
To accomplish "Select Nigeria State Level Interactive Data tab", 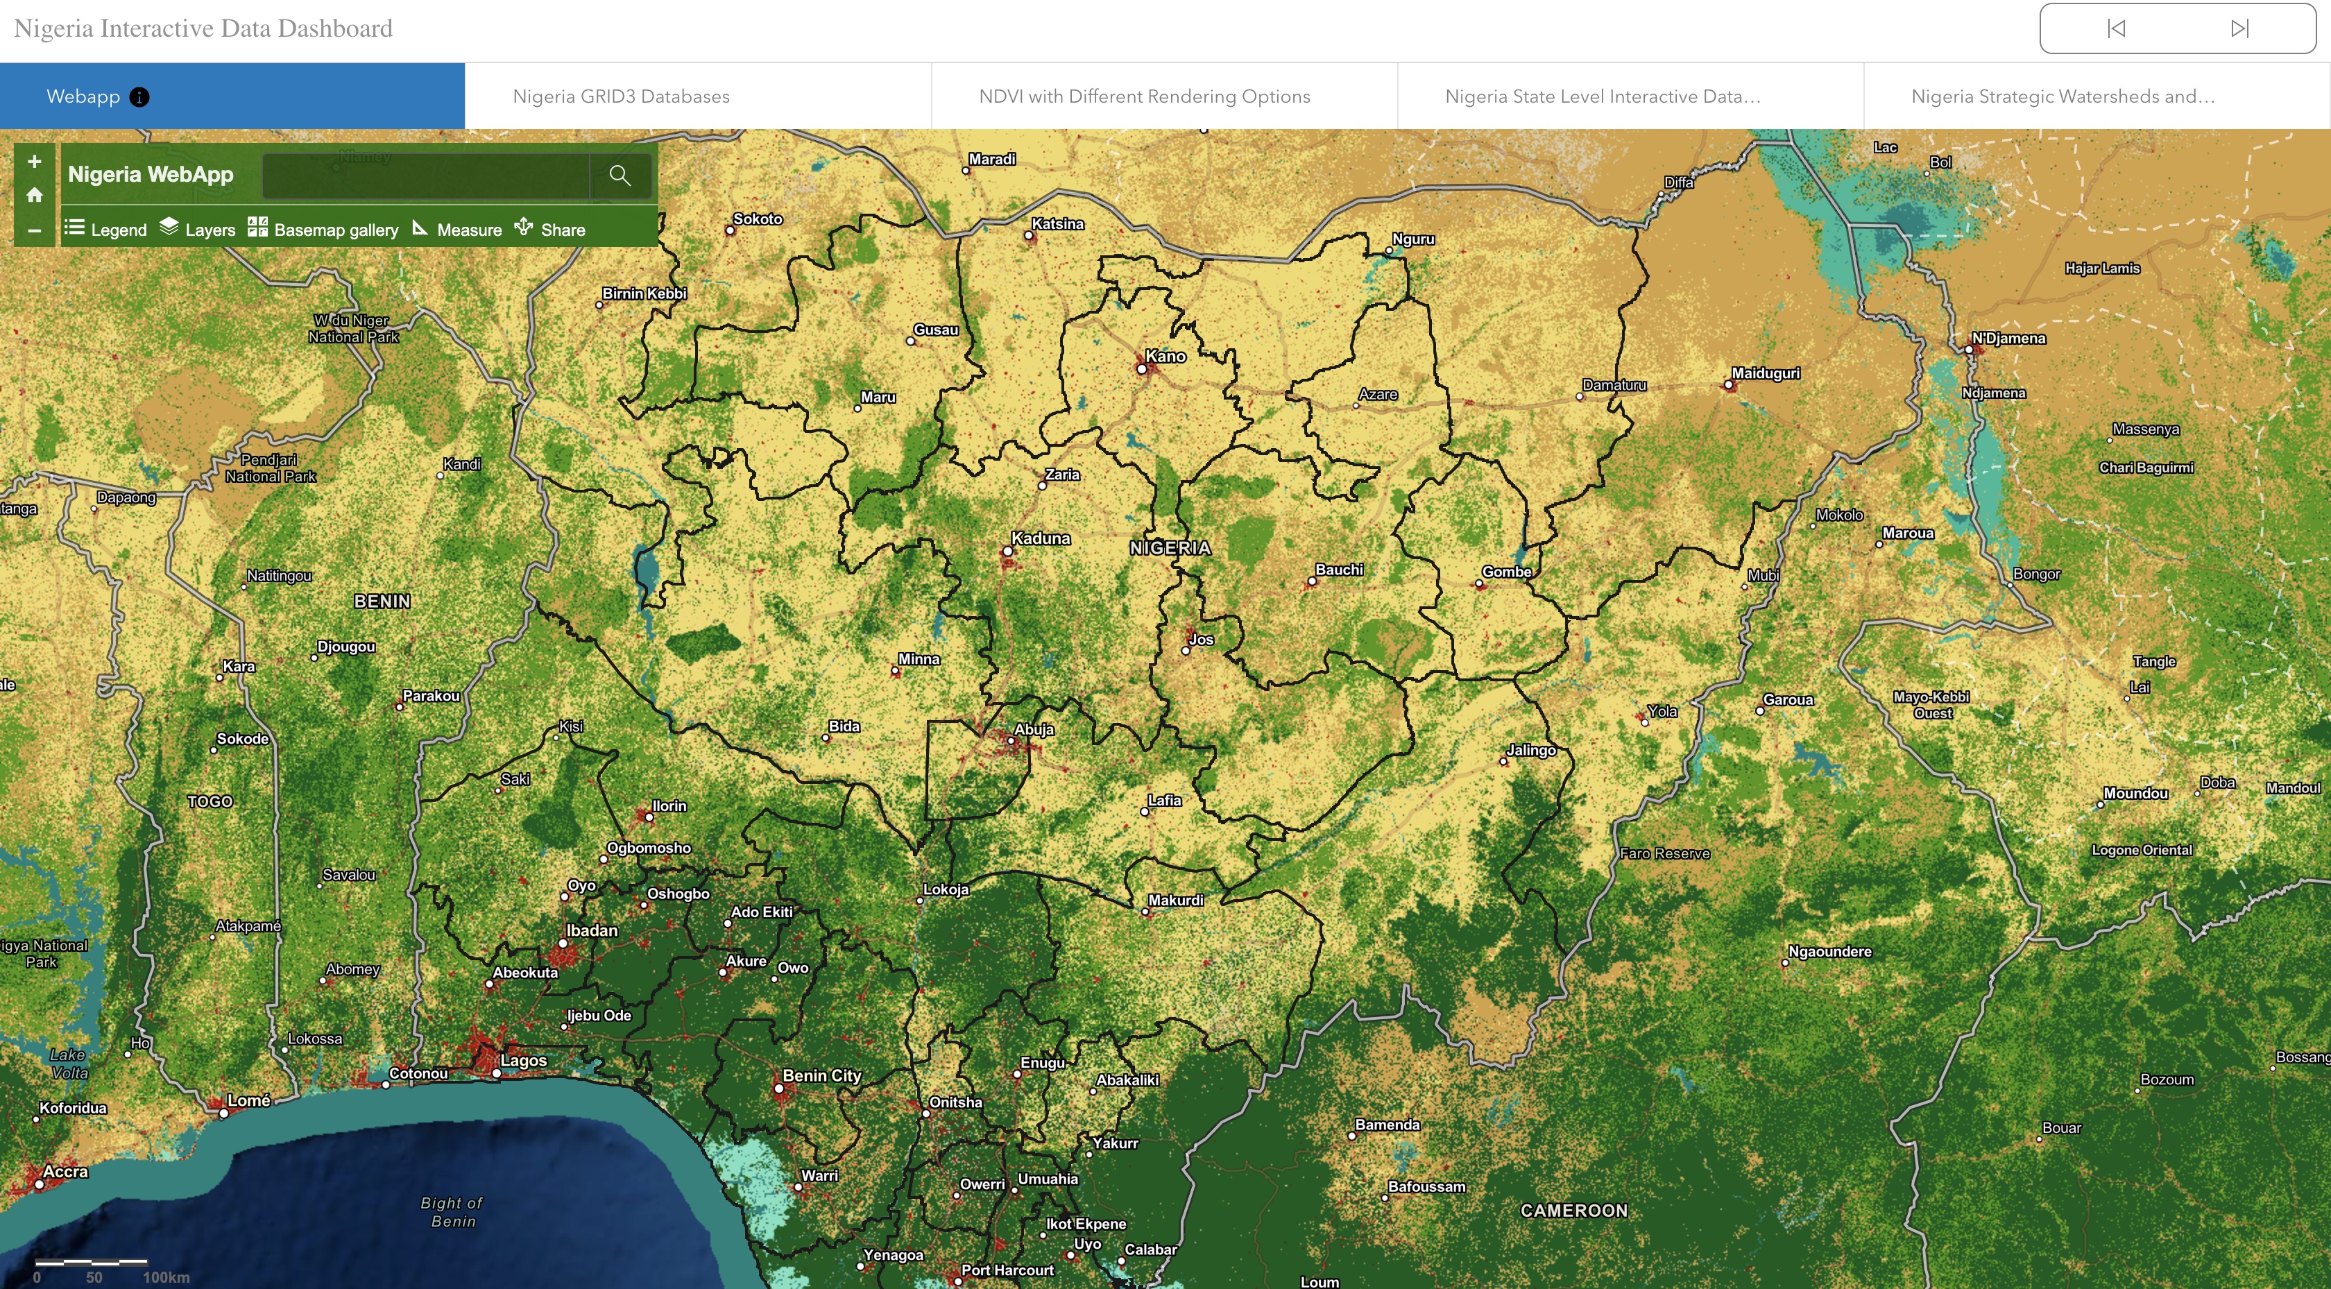I will point(1603,97).
